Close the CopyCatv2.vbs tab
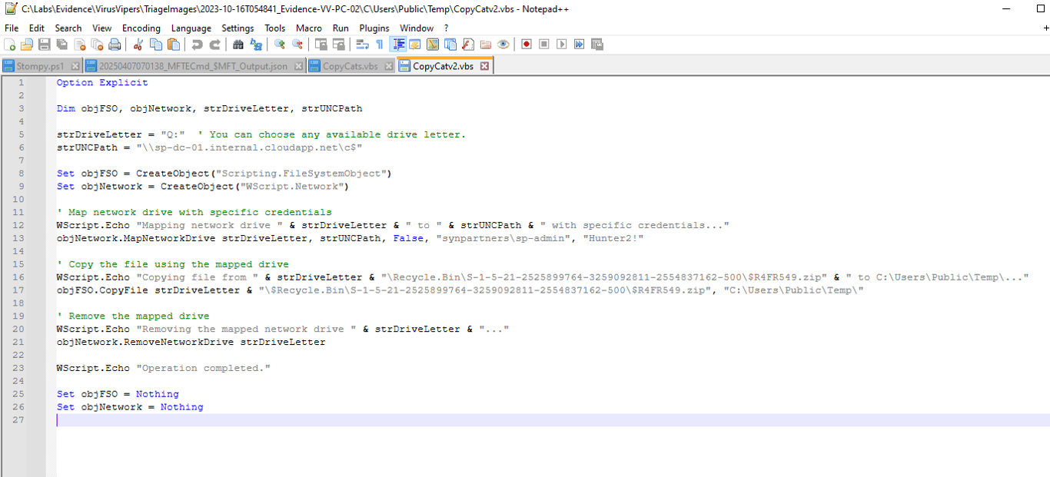The width and height of the screenshot is (1050, 477). (x=484, y=66)
